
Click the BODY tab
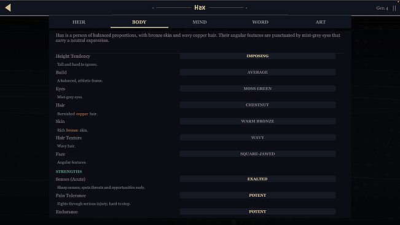(139, 22)
